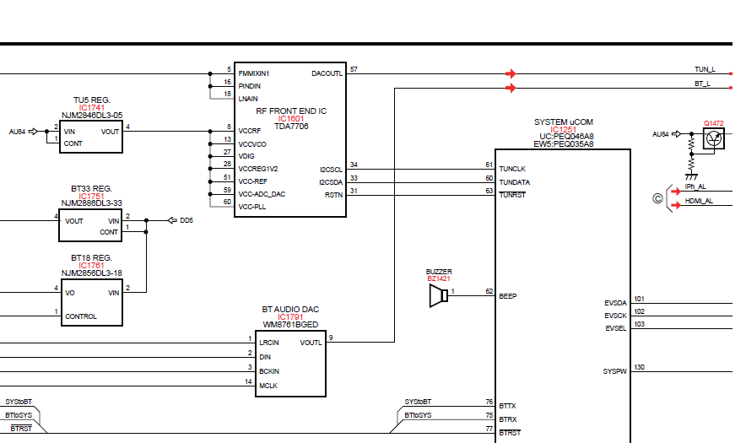
Task: Select the WM8761BGED part number
Action: (x=290, y=325)
